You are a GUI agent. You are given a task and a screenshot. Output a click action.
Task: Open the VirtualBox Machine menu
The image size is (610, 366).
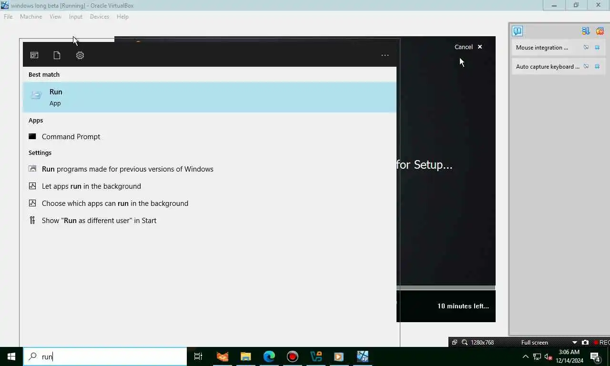(x=31, y=17)
